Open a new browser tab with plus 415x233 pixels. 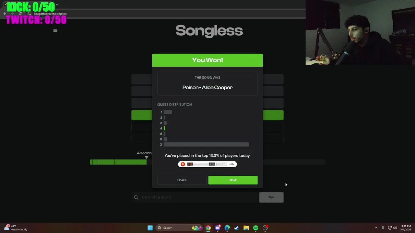pos(57,5)
